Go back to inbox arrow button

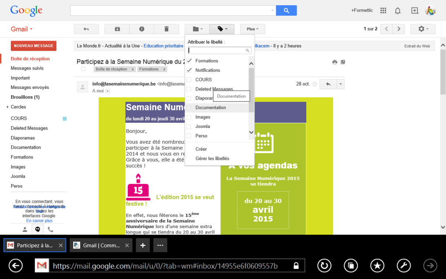(86, 29)
